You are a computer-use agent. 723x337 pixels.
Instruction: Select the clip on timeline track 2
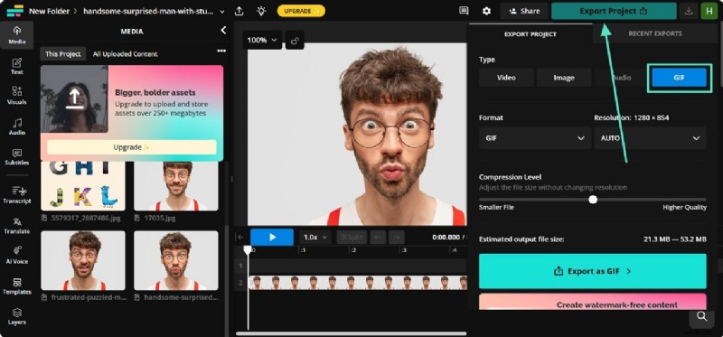(x=358, y=283)
